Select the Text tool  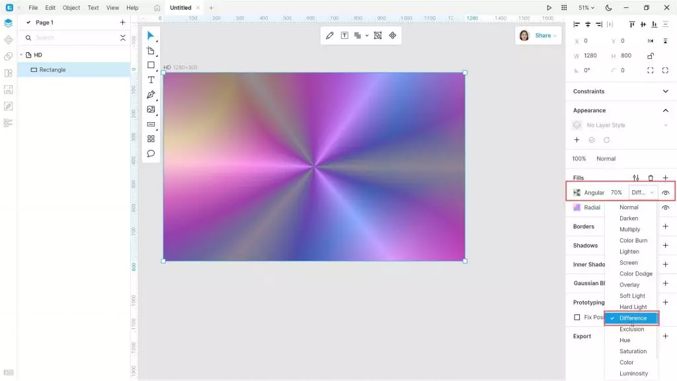[x=151, y=80]
